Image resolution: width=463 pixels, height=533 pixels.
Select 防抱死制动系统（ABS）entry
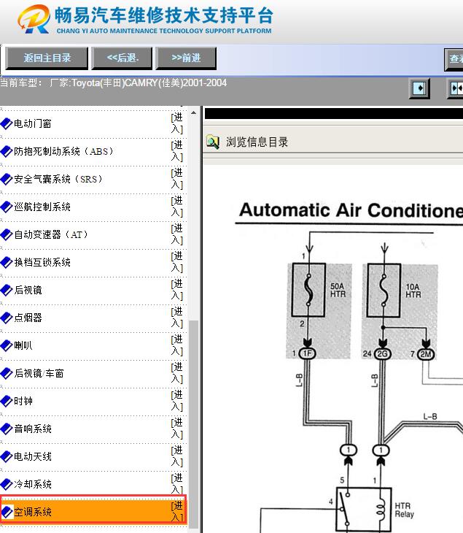(63, 151)
